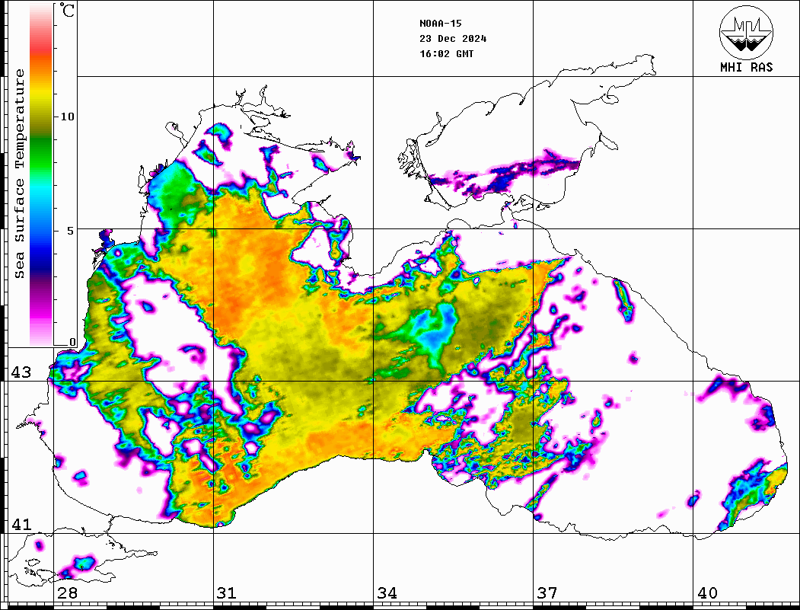Image resolution: width=800 pixels, height=610 pixels.
Task: Click the "MHI RAS" label text
Action: 746,67
